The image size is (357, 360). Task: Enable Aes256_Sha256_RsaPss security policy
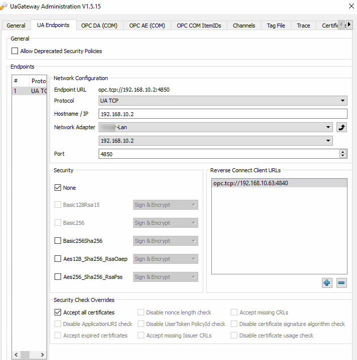tap(58, 277)
